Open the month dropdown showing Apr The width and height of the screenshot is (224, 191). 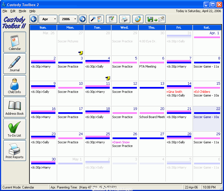coord(48,19)
